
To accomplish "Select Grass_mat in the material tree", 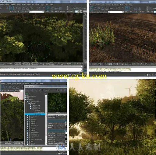I will pyautogui.click(x=37, y=107).
